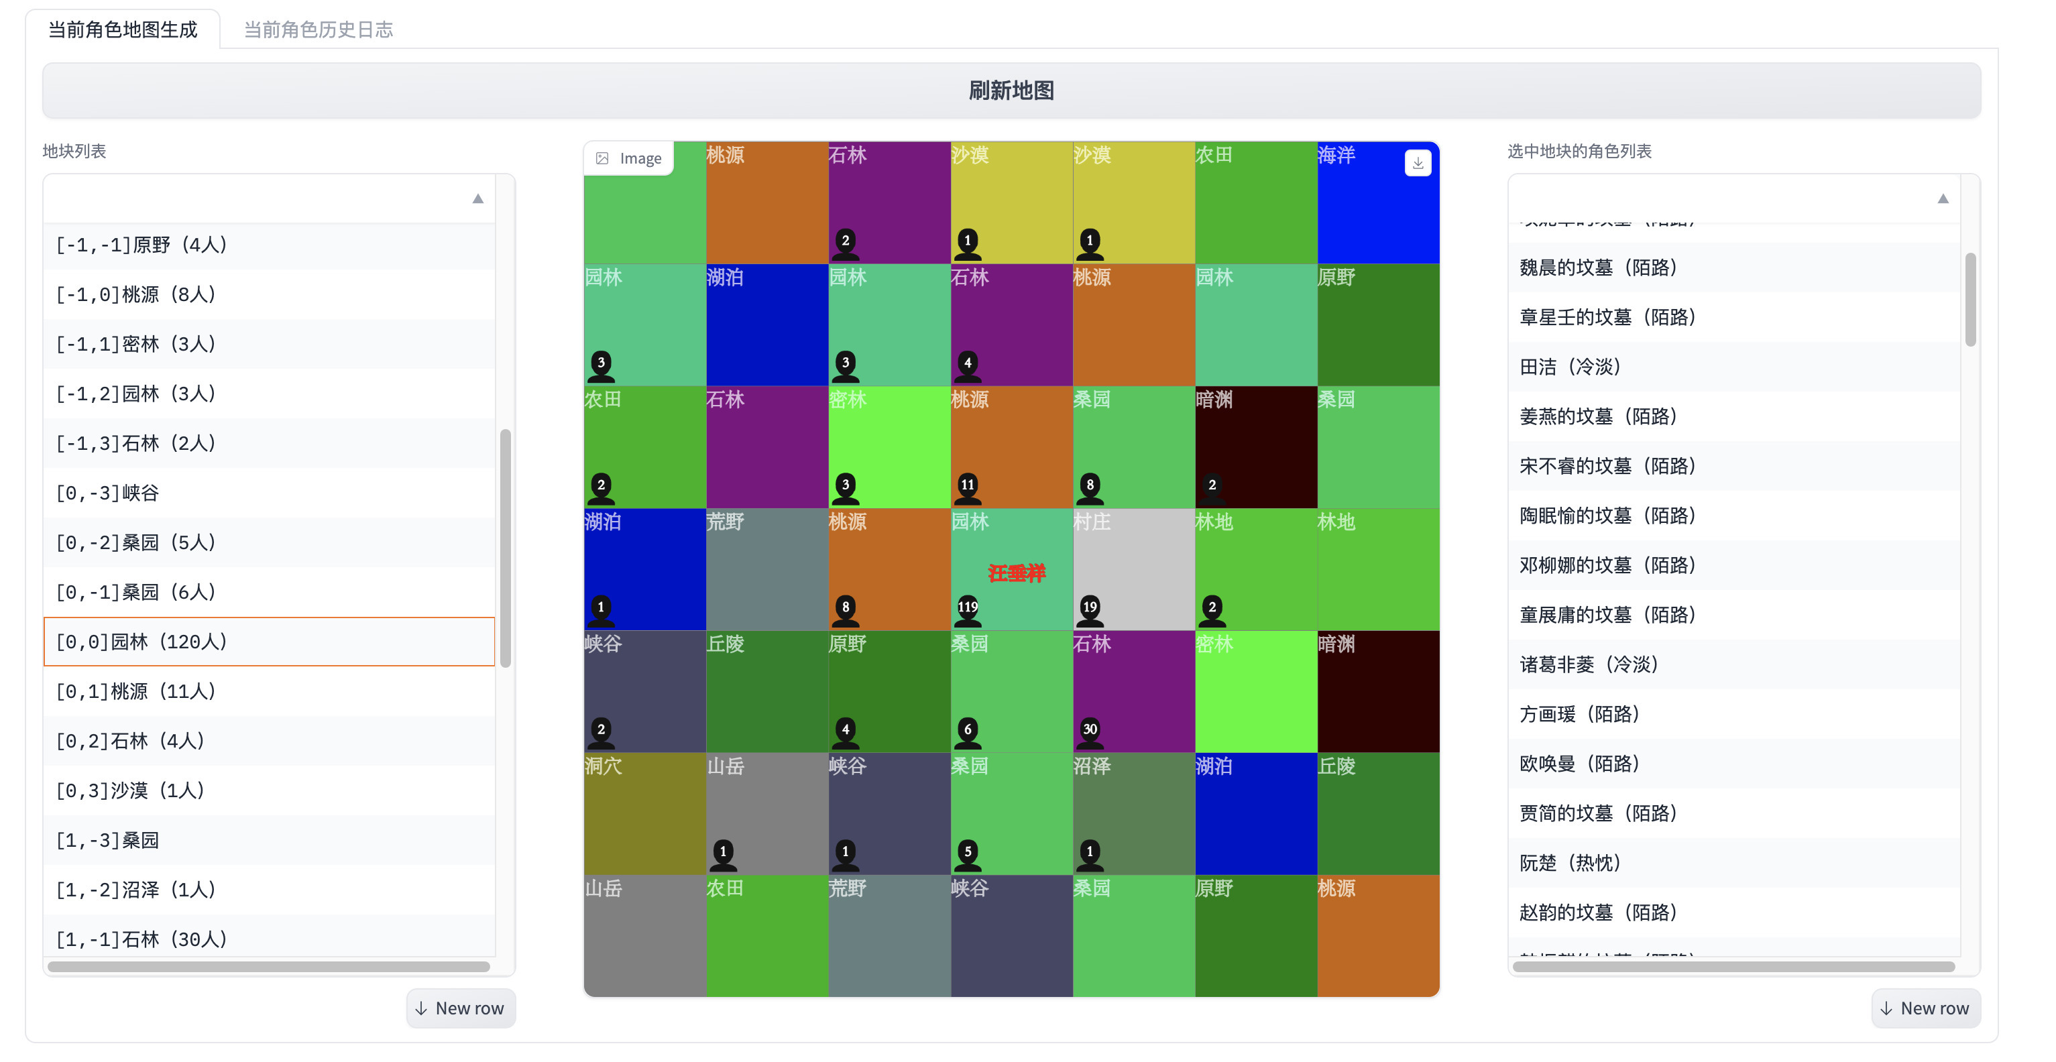Click the person icon on the 暗渊 tile
Screen dimensions: 2056x1062
(x=1212, y=488)
